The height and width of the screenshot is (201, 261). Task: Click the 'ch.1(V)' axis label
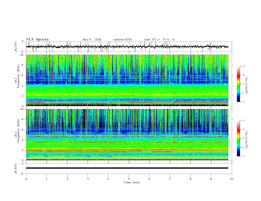pyautogui.click(x=16, y=47)
